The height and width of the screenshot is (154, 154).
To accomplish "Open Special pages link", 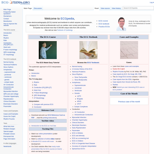I will click(8, 131).
